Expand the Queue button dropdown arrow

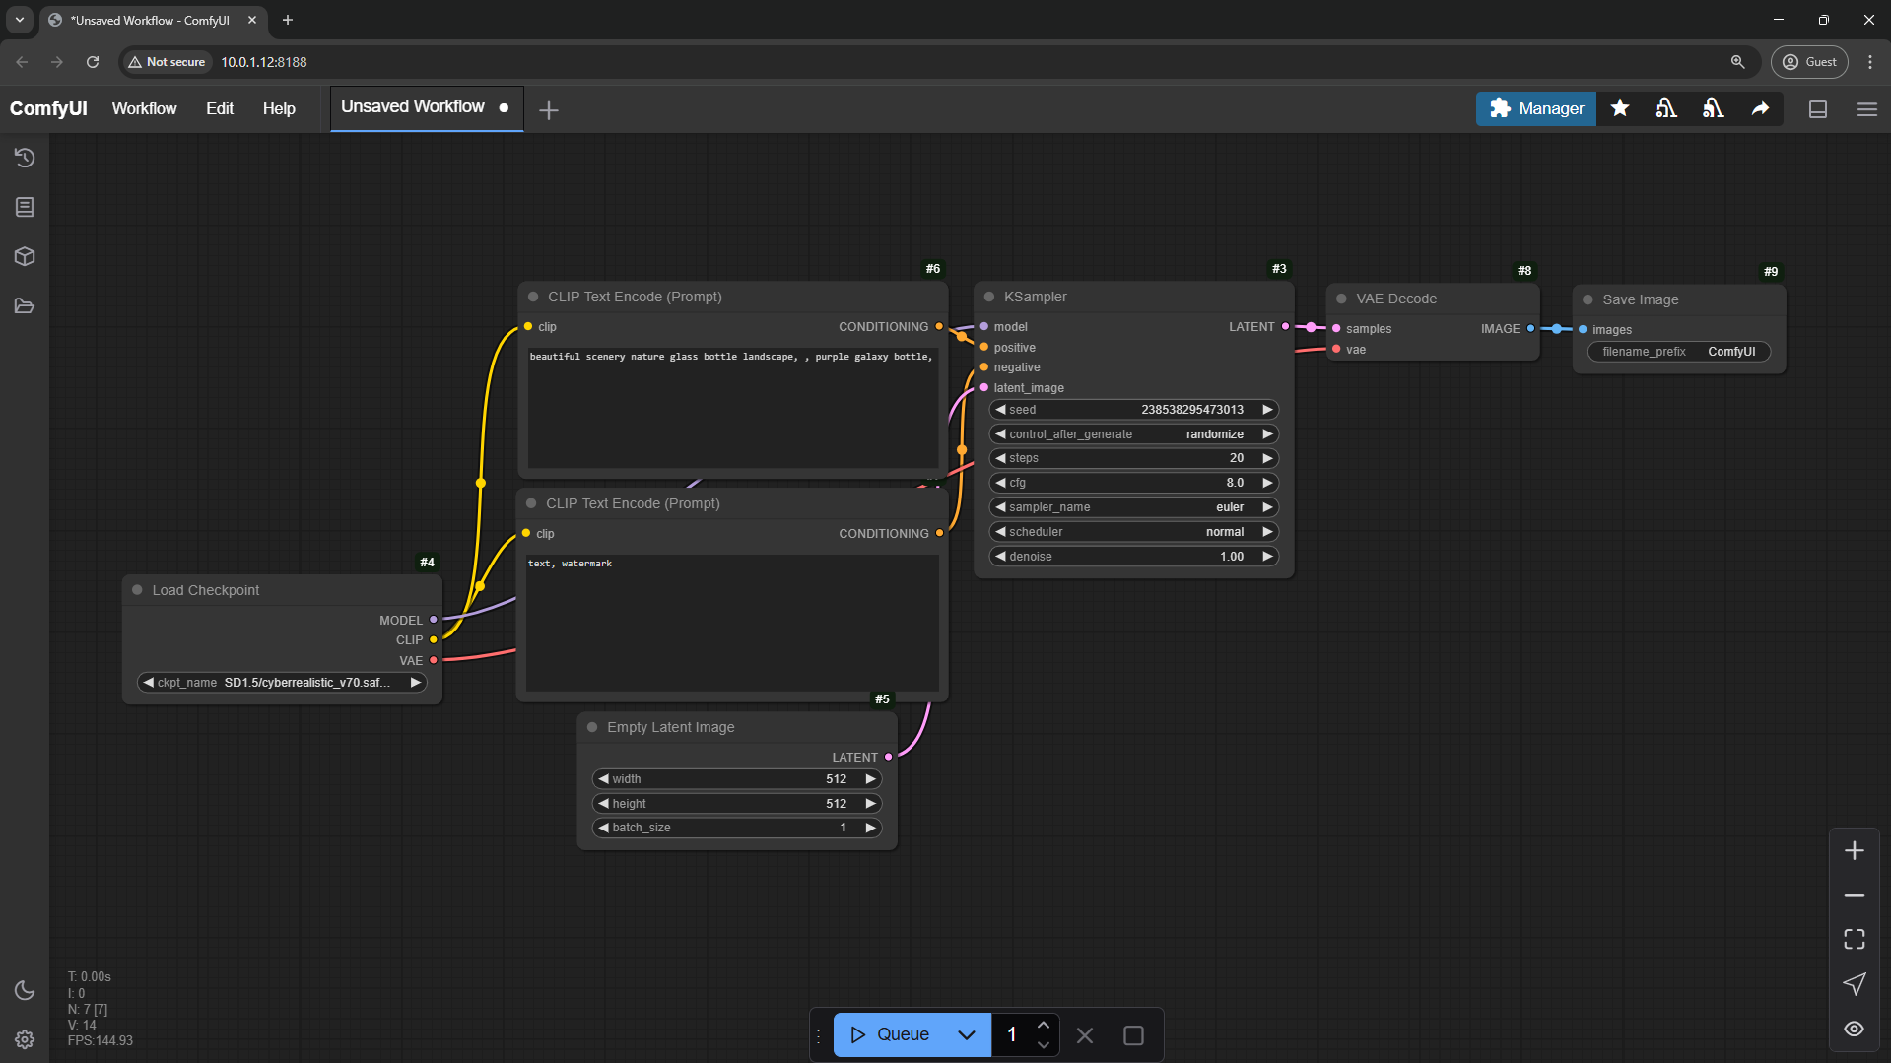(966, 1034)
